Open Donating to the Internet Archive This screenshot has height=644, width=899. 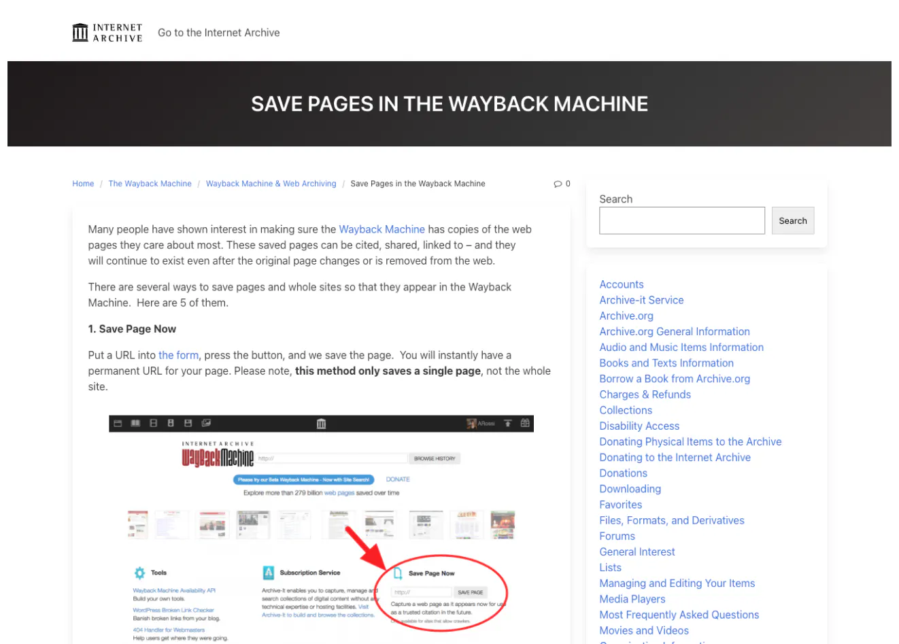click(x=675, y=457)
